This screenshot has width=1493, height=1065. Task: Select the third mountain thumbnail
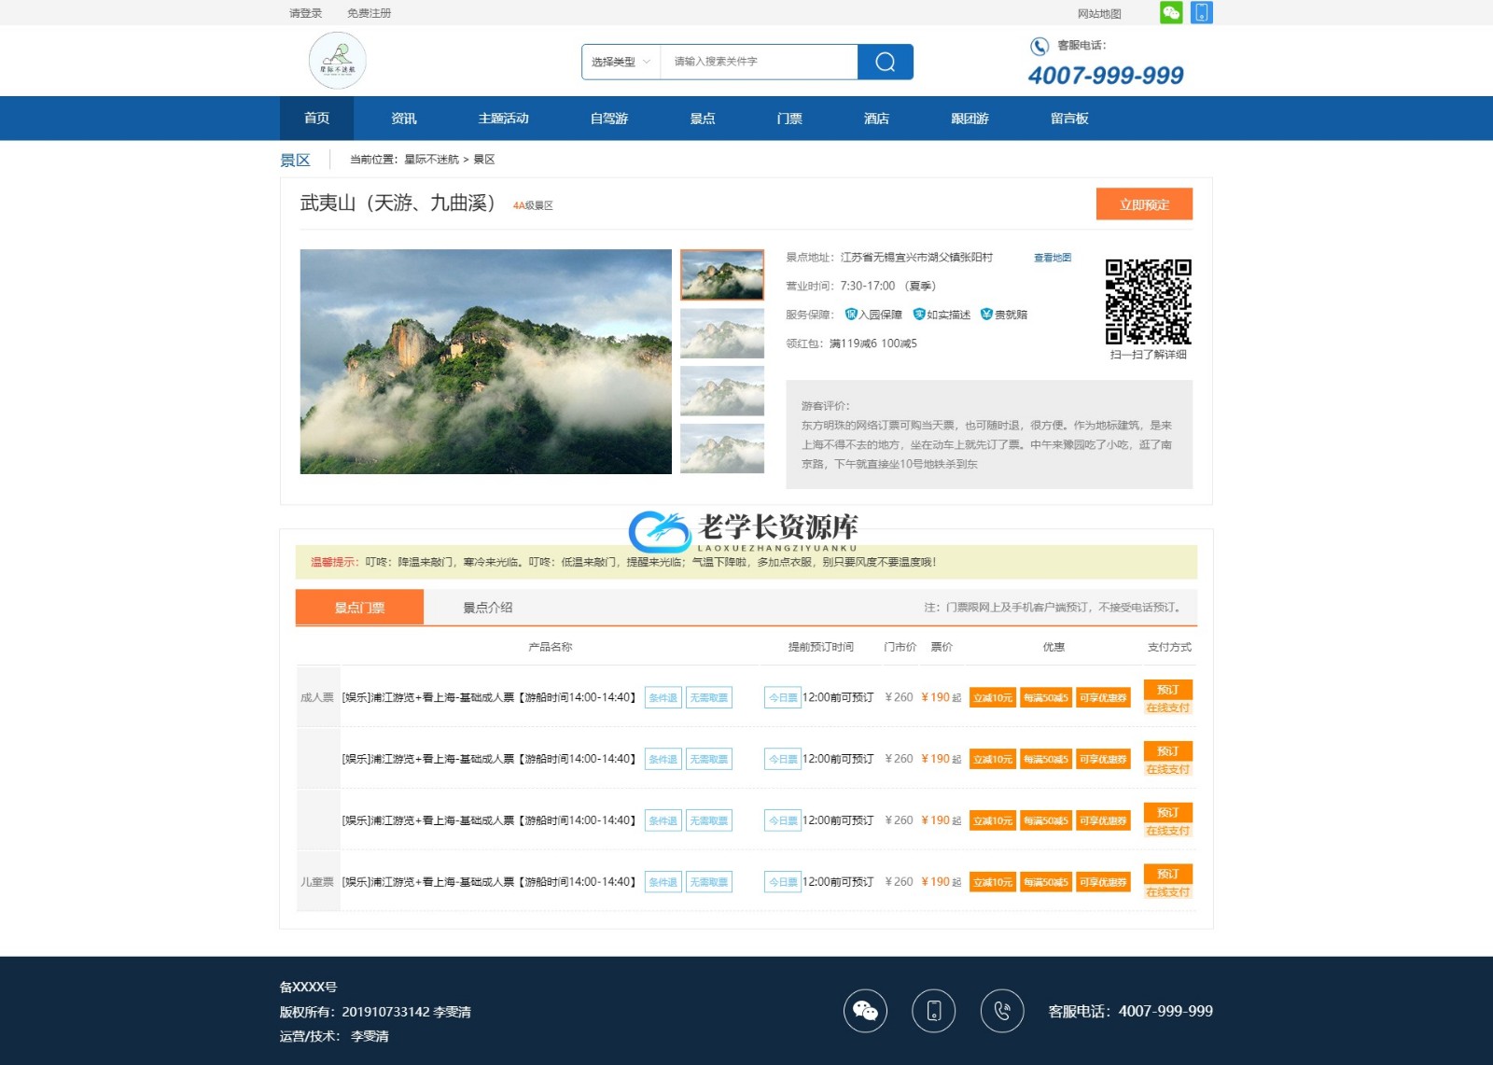pos(722,391)
